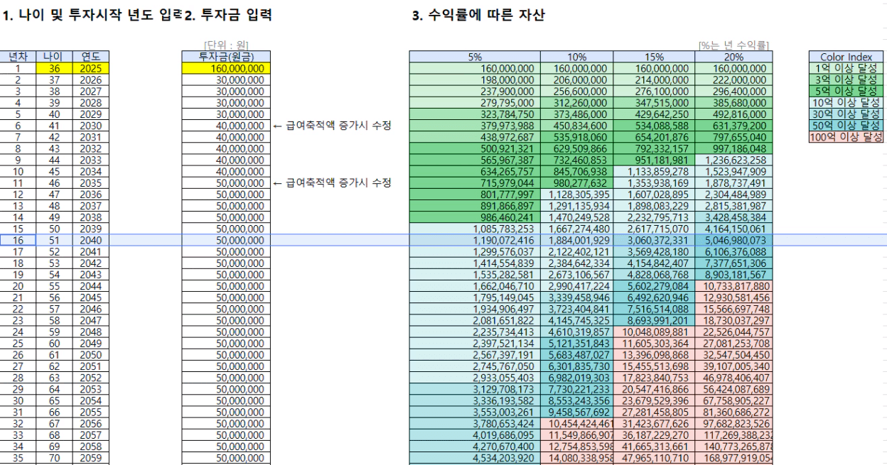Click the heading 3. 수익률에 따른 자산
Viewport: 887px width, 465px height.
point(479,15)
